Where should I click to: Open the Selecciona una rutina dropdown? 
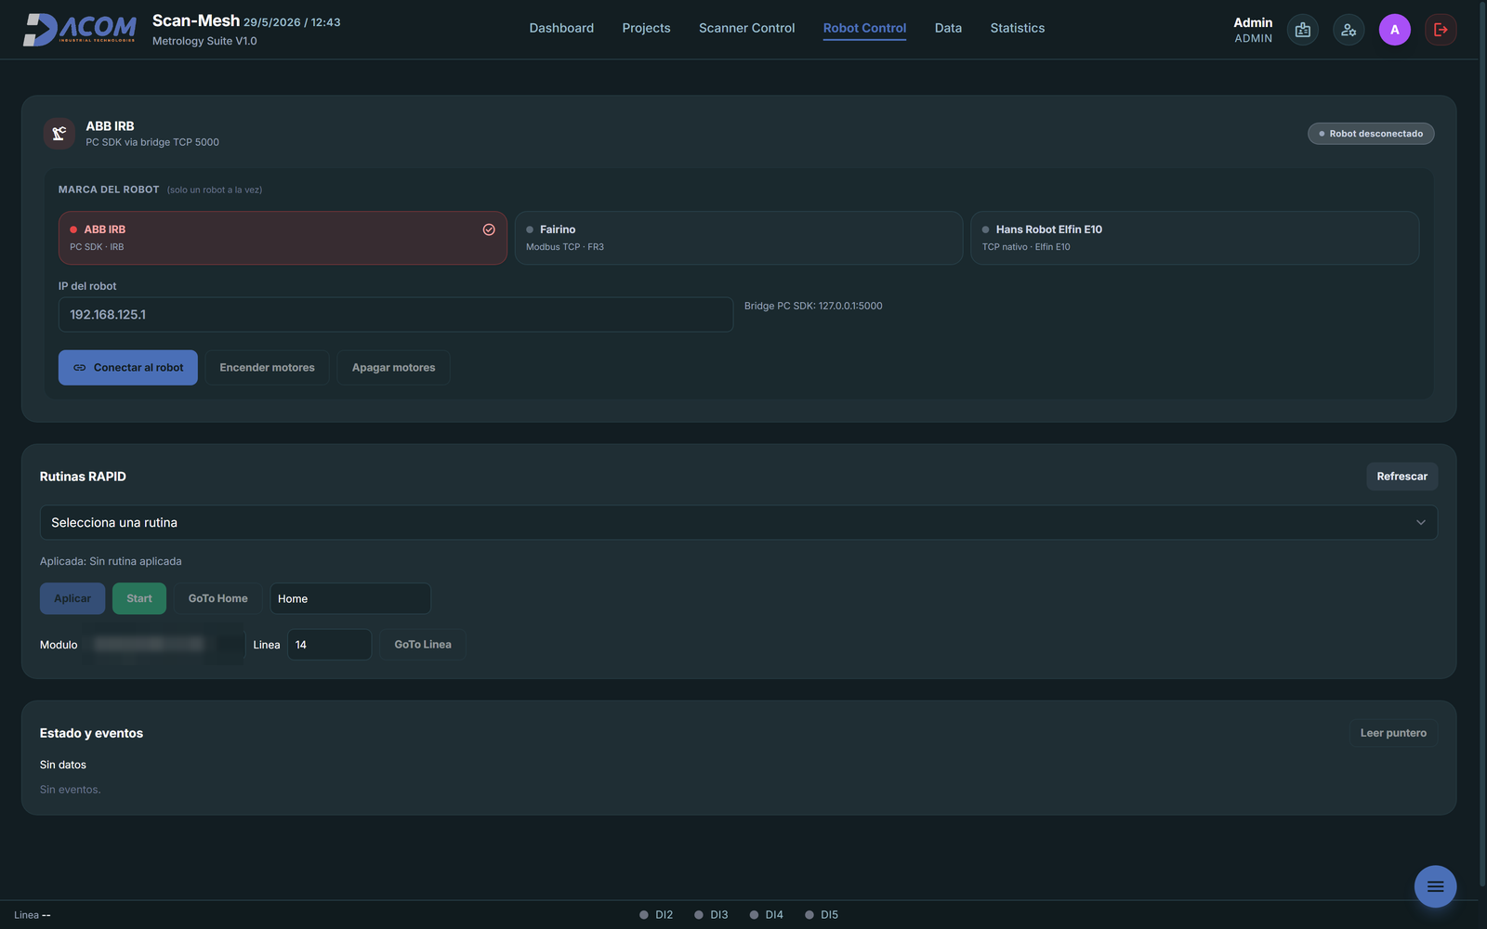tap(739, 522)
